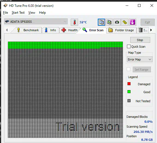Open the ADATA SP920SS drive dropdown
This screenshot has height=143, width=157.
36,21
